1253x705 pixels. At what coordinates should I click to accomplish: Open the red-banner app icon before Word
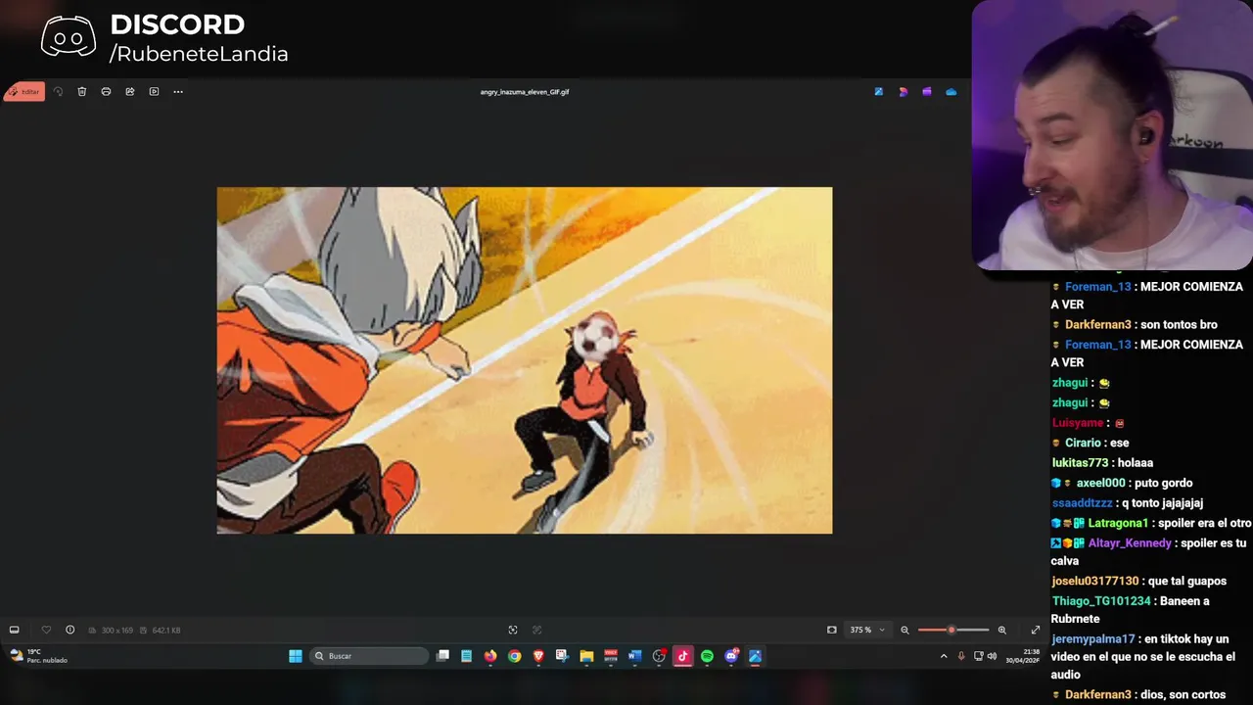coord(611,656)
